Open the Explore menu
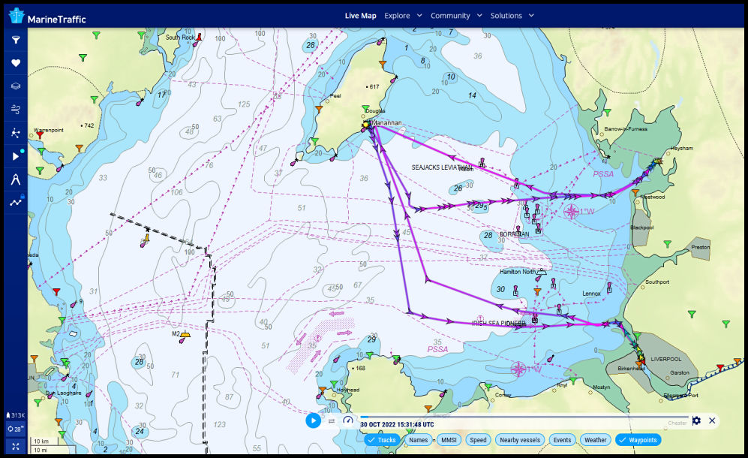The image size is (748, 458). coord(397,15)
